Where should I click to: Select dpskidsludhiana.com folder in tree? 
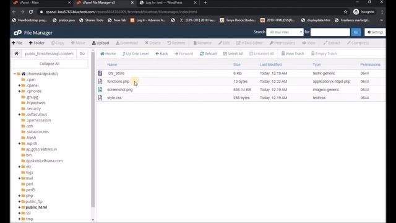pos(44,161)
